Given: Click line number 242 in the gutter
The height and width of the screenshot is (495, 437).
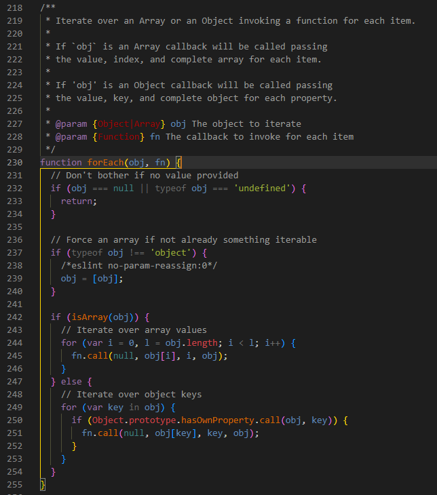Looking at the screenshot, I should (14, 317).
